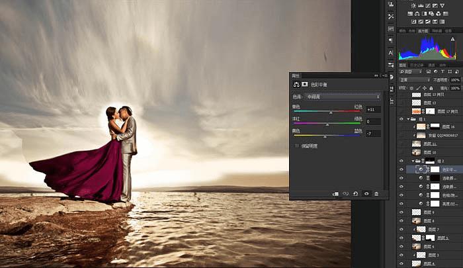Open the layer filter type dropdown

(411, 72)
